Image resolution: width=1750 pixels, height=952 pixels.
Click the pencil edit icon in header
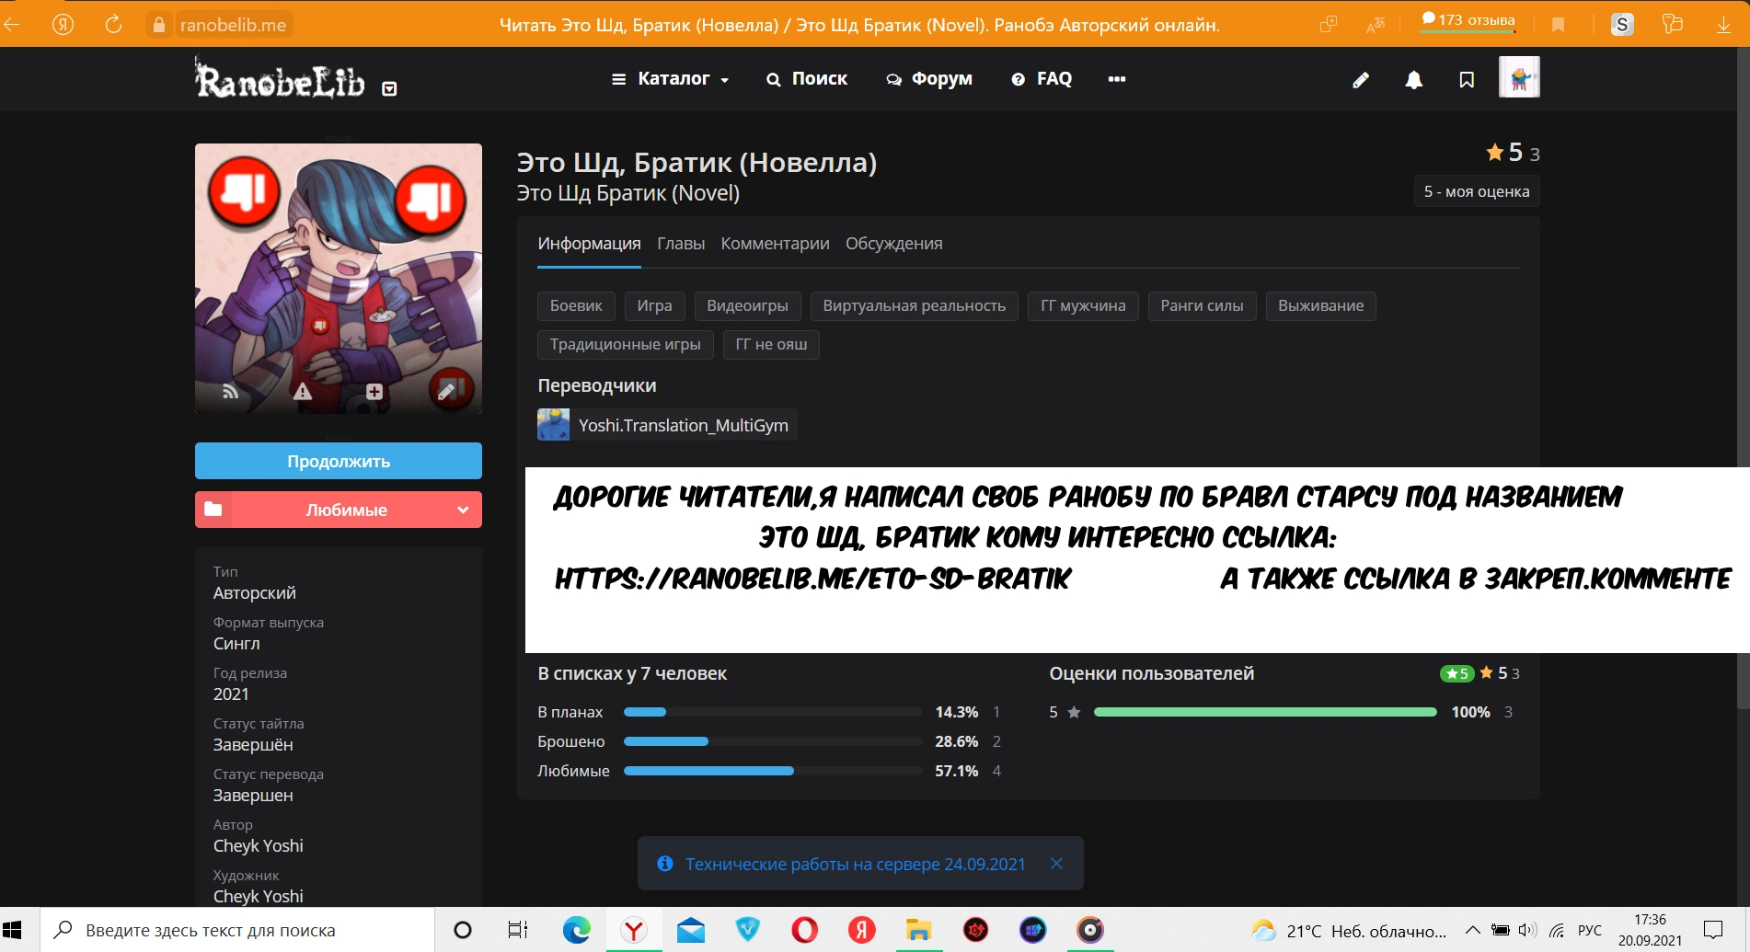[1361, 80]
